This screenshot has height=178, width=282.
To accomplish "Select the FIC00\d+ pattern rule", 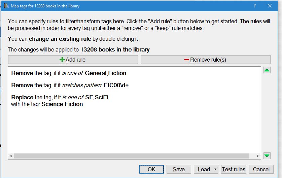I will click(x=70, y=85).
